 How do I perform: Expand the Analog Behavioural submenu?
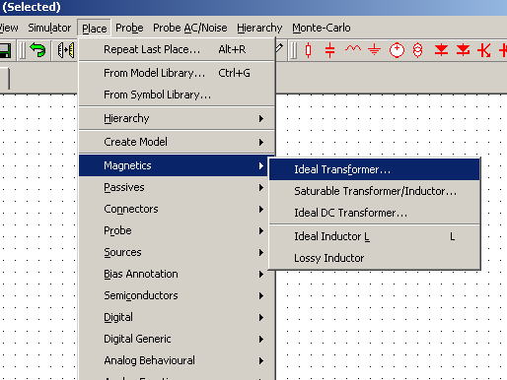coord(177,360)
